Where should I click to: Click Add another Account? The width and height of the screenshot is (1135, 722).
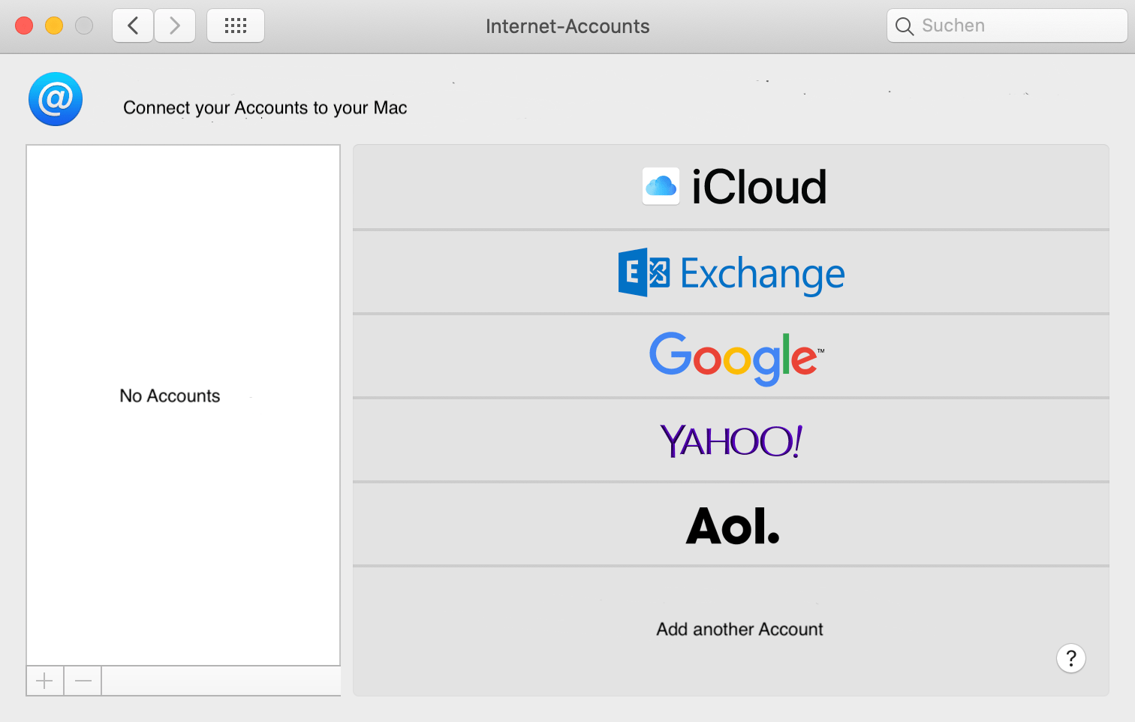[739, 629]
